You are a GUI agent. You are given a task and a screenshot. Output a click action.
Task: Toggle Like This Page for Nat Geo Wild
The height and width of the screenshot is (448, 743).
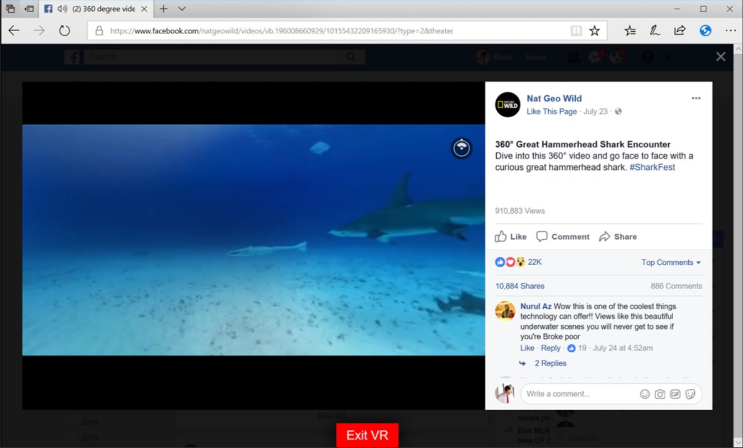pos(552,112)
